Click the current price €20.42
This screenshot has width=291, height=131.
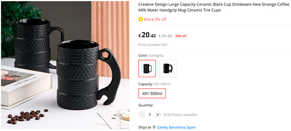point(147,35)
